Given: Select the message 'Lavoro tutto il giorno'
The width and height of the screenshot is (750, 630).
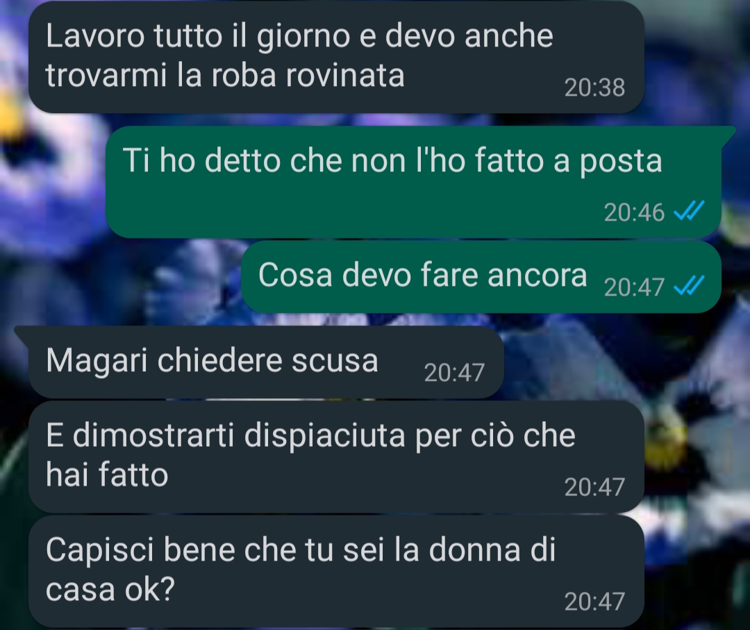Looking at the screenshot, I should (x=336, y=58).
